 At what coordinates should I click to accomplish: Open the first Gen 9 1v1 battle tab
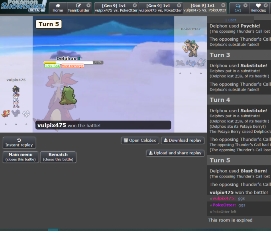point(116,8)
